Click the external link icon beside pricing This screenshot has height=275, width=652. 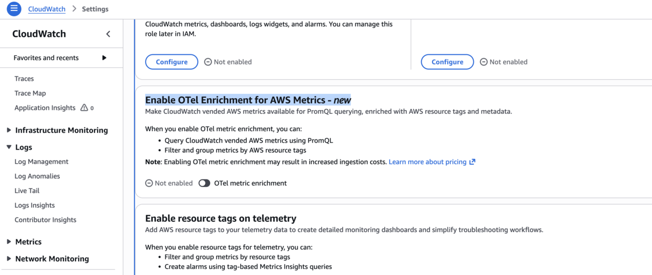tap(472, 162)
